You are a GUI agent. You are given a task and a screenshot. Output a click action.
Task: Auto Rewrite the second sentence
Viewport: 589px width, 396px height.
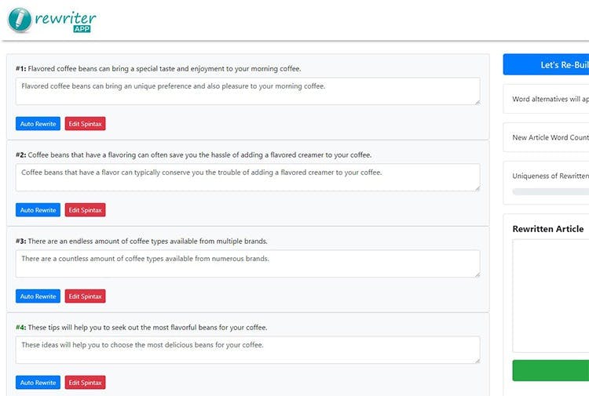point(38,210)
